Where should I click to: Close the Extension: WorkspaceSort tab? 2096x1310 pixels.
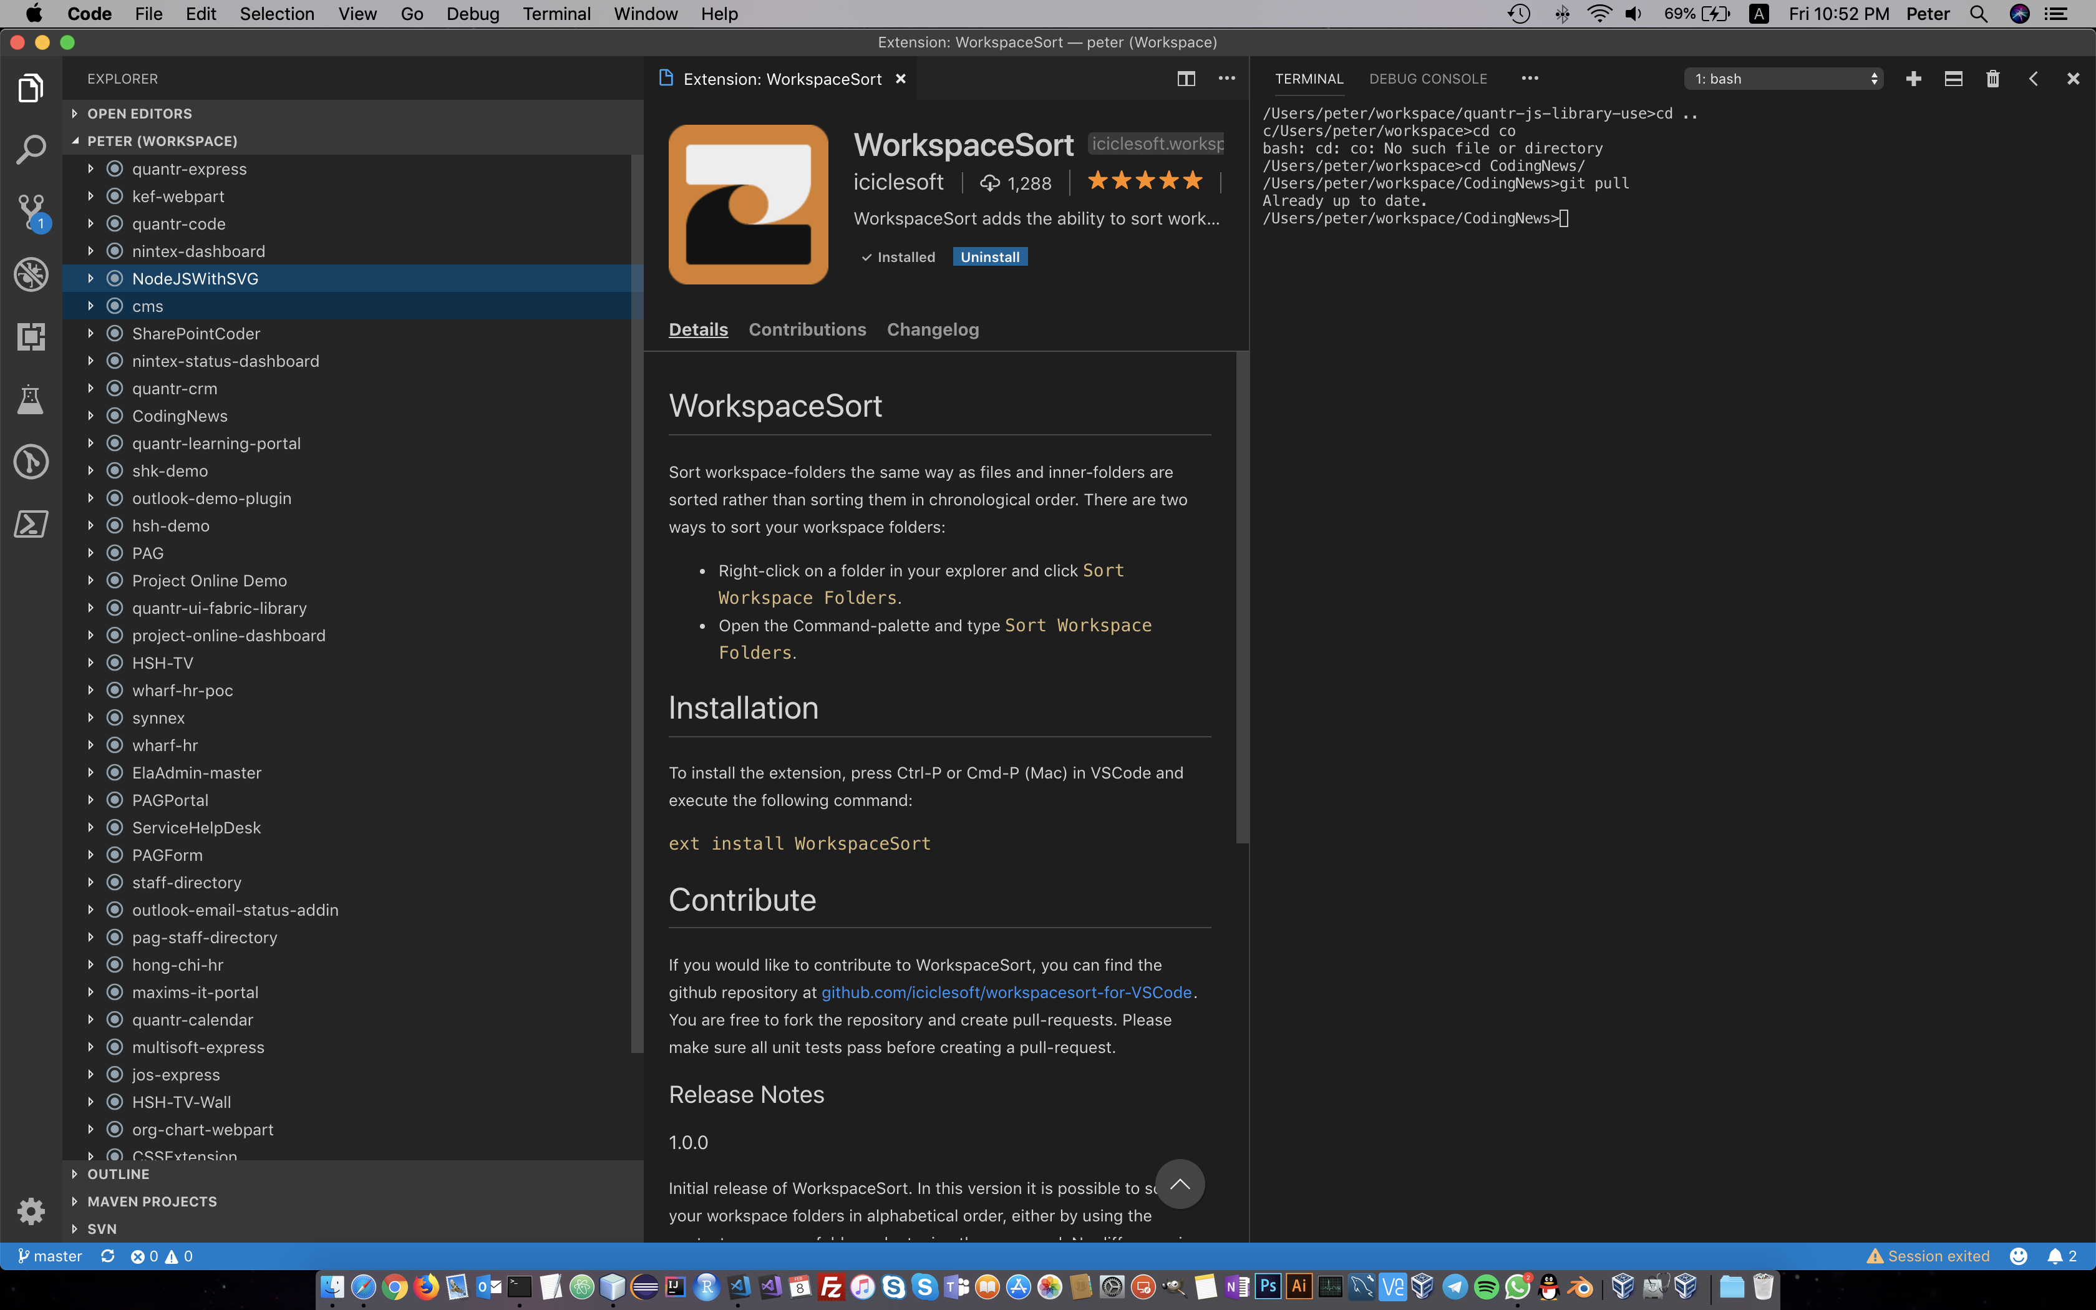[x=901, y=79]
